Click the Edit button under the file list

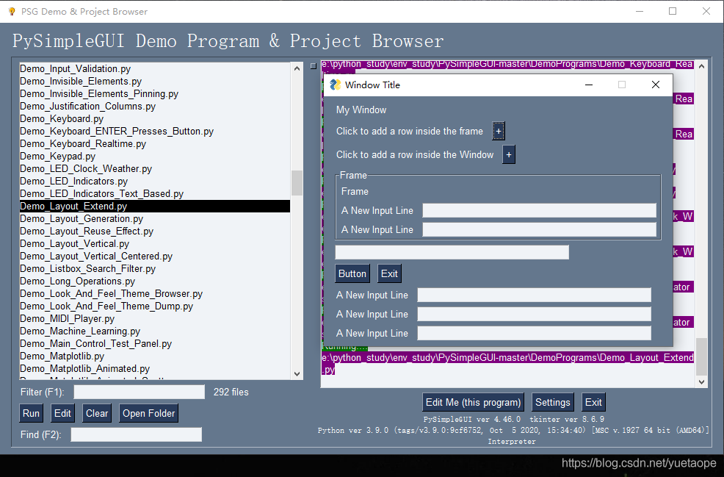pyautogui.click(x=62, y=413)
